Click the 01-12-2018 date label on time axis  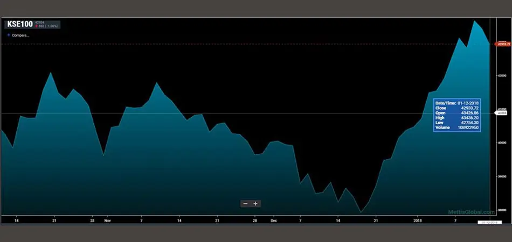coord(490,222)
